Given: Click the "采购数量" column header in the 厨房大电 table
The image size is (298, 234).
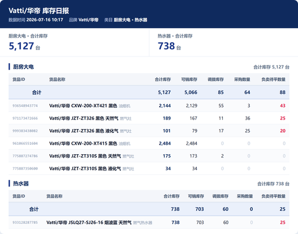Looking at the screenshot, I should [x=242, y=79].
